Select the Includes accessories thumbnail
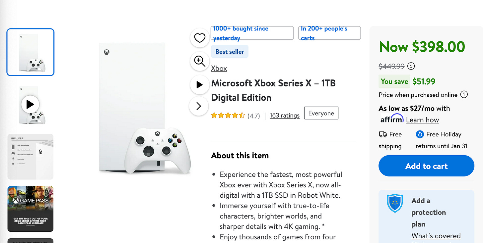Image resolution: width=483 pixels, height=243 pixels. (30, 156)
